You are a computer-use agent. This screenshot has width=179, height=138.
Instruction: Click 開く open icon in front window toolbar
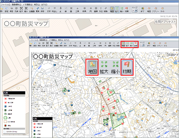[31, 44]
